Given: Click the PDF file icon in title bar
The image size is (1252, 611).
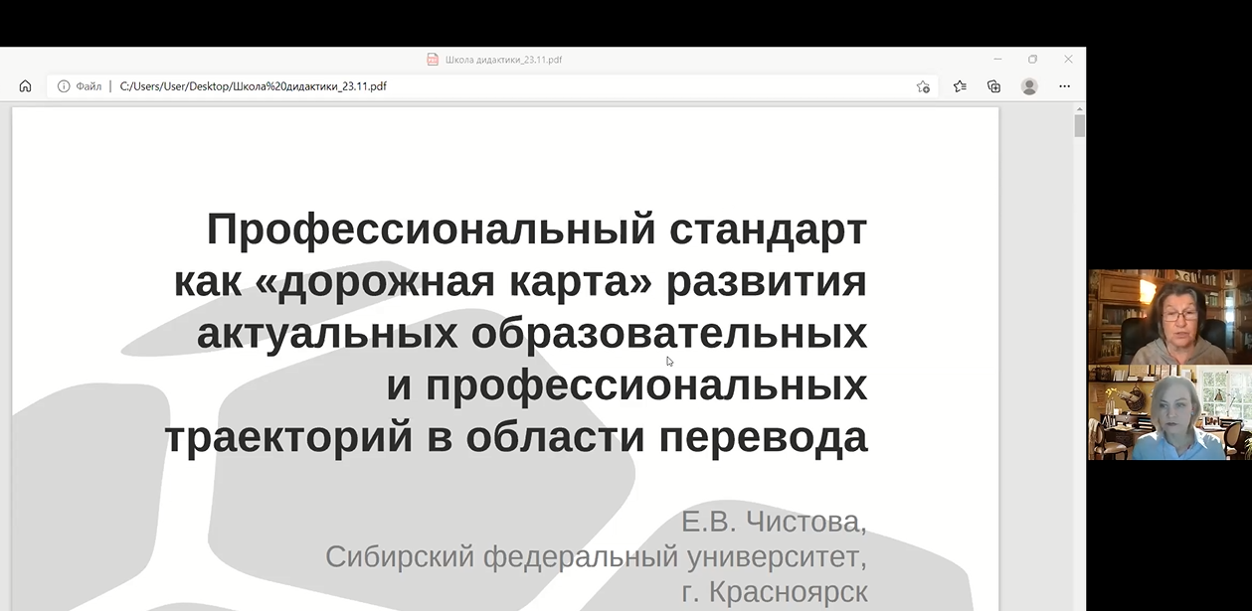Looking at the screenshot, I should pos(433,60).
